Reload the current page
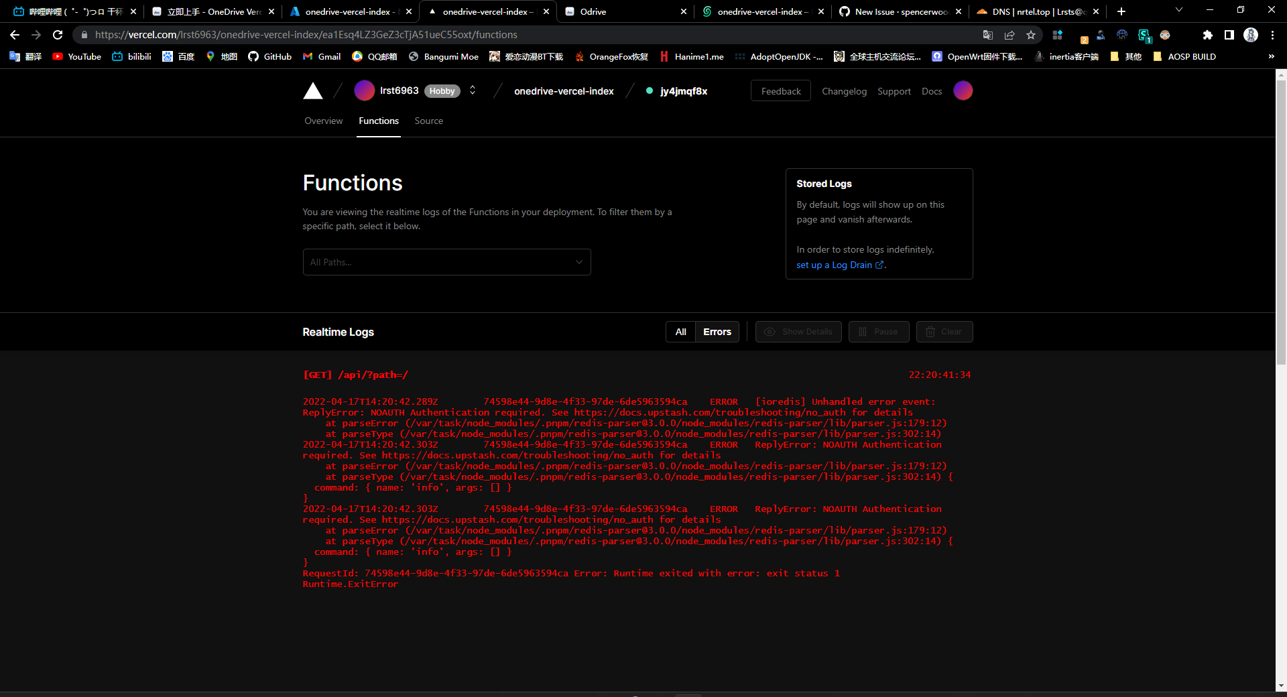Screen dimensions: 1287x697 tap(58, 35)
